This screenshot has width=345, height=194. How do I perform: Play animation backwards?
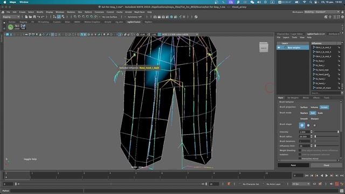click(x=322, y=175)
